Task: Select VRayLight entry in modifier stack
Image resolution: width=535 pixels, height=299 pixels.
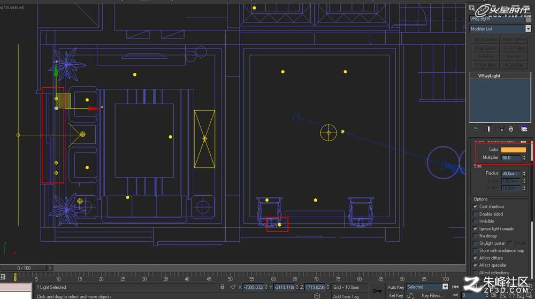Action: click(x=489, y=76)
